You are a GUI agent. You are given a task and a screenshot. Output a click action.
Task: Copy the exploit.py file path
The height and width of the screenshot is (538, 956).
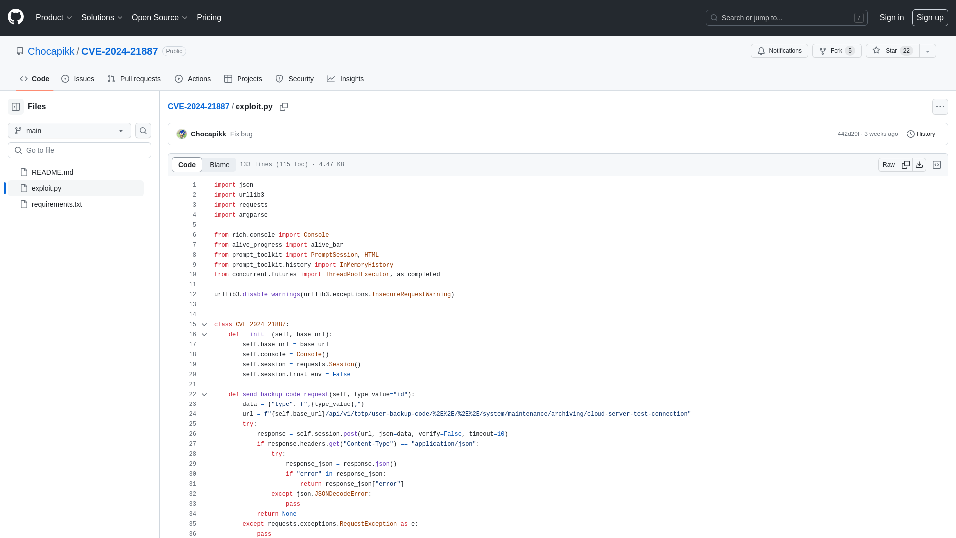pos(284,107)
